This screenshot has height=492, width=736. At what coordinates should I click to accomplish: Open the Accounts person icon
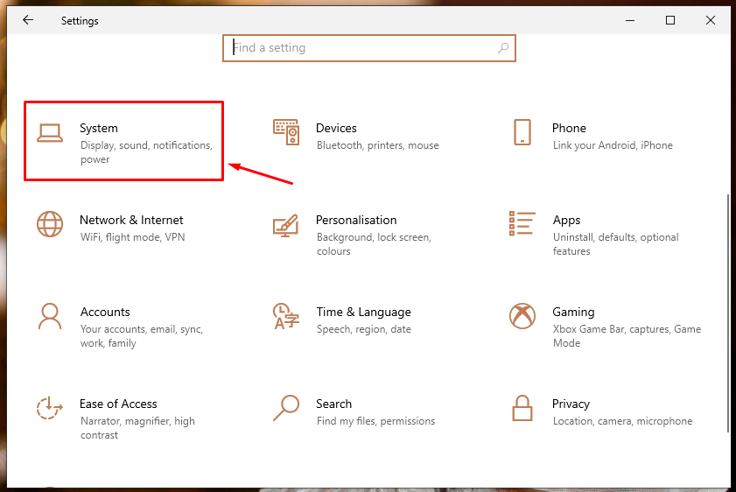(x=50, y=316)
